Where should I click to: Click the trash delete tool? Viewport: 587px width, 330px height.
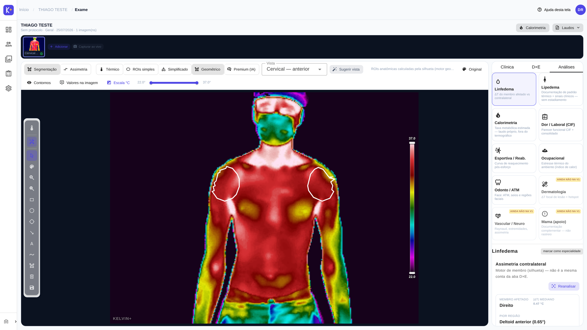tap(32, 277)
